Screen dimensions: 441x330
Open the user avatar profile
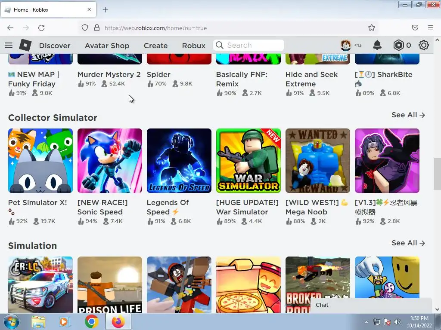tap(346, 45)
